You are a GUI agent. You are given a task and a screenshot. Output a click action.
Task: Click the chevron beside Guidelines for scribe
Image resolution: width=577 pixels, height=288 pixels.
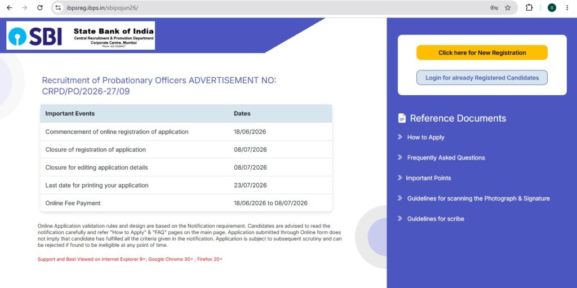pyautogui.click(x=400, y=219)
